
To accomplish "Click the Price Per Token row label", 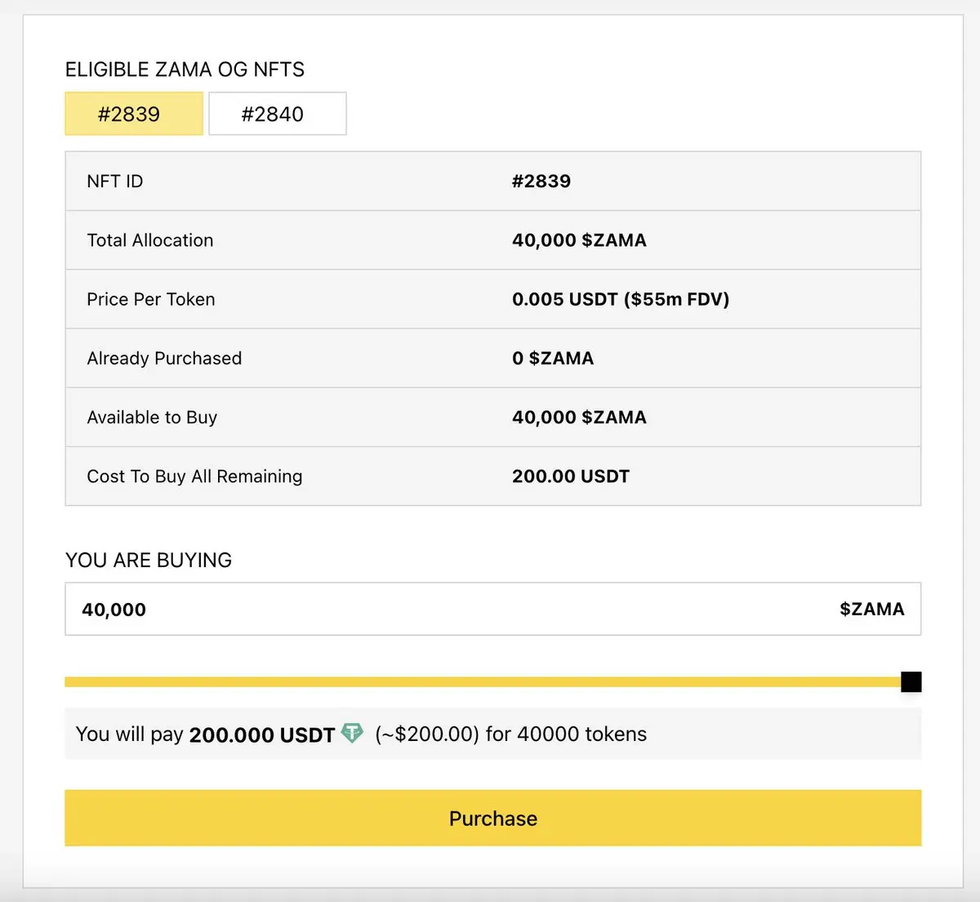I will pyautogui.click(x=151, y=299).
